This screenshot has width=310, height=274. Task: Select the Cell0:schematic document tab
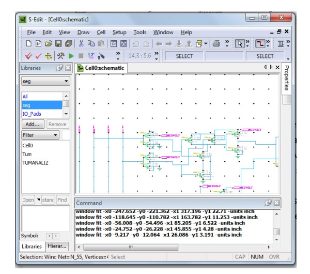(x=101, y=68)
